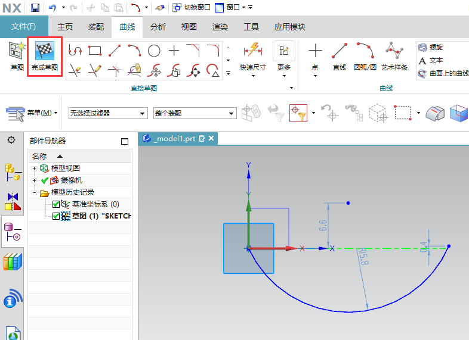Viewport: 469px width, 340px height.
Task: Select the Circle sketch tool
Action: [x=154, y=51]
